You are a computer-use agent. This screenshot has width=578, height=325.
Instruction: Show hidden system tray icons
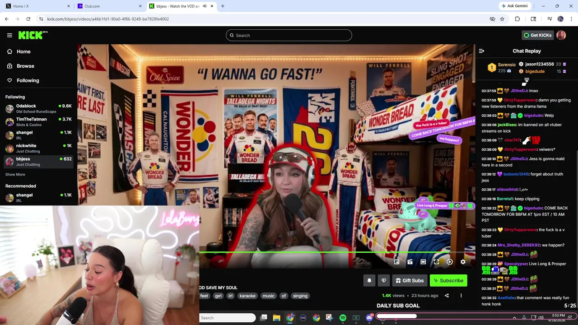point(514,318)
